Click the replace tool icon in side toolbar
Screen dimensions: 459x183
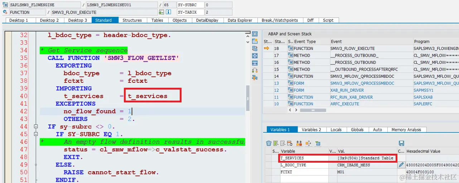tap(255, 49)
